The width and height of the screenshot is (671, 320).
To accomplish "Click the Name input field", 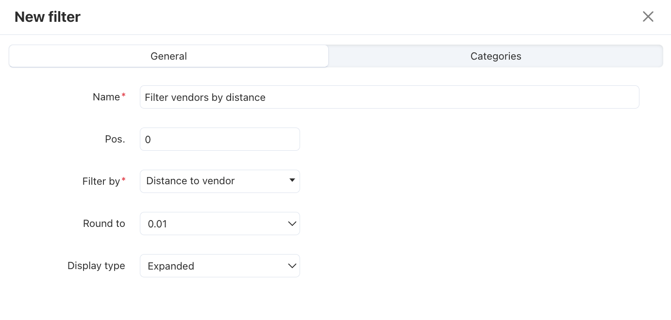I will [389, 97].
